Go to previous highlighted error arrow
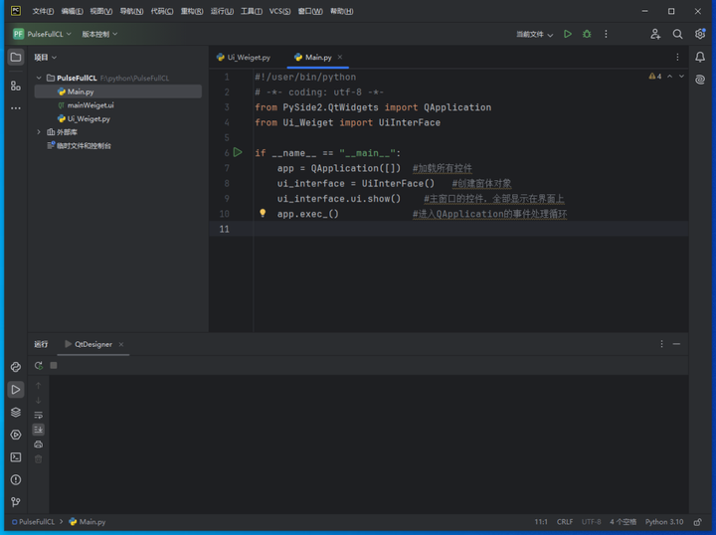 tap(670, 77)
